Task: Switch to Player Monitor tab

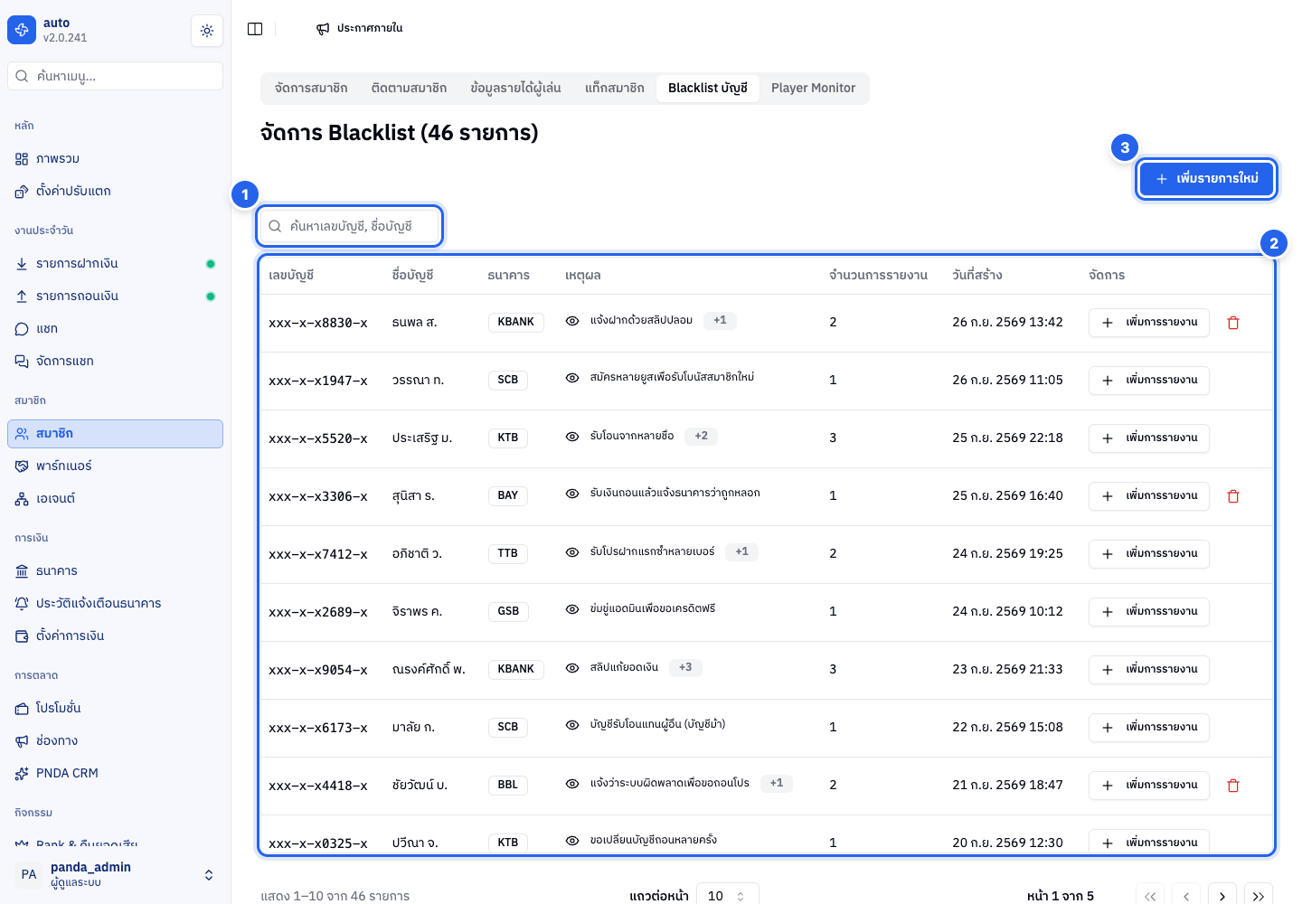Action: point(813,89)
